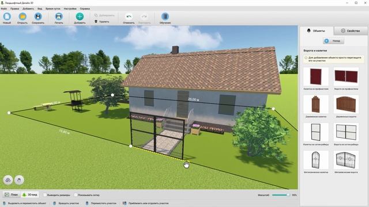Open the Добавить menu
The image size is (369, 207).
pos(28,9)
